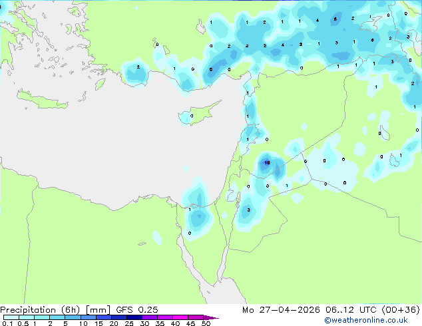The image size is (422, 326).
Task: Click the legend label '0.1'
Action: (7, 323)
